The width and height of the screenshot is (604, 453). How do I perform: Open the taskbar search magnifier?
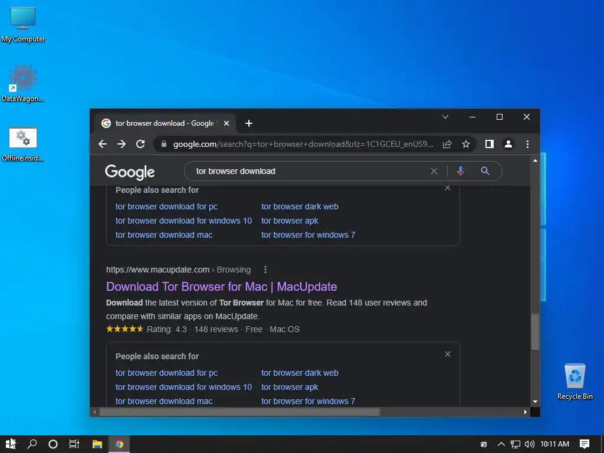tap(32, 444)
